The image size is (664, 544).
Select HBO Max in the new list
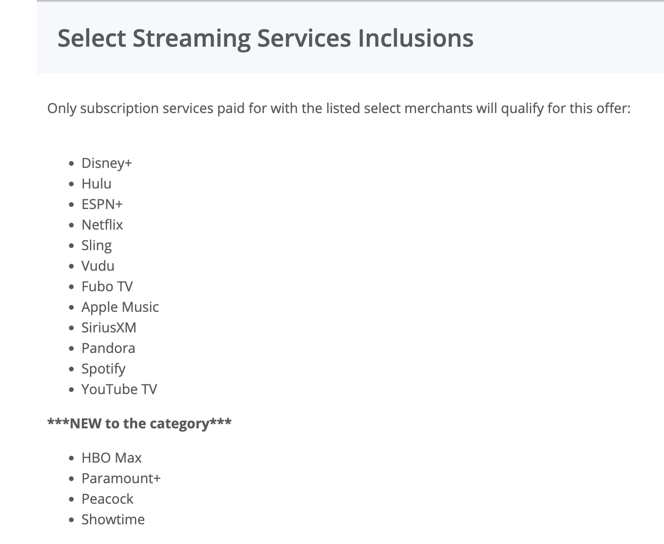click(111, 458)
